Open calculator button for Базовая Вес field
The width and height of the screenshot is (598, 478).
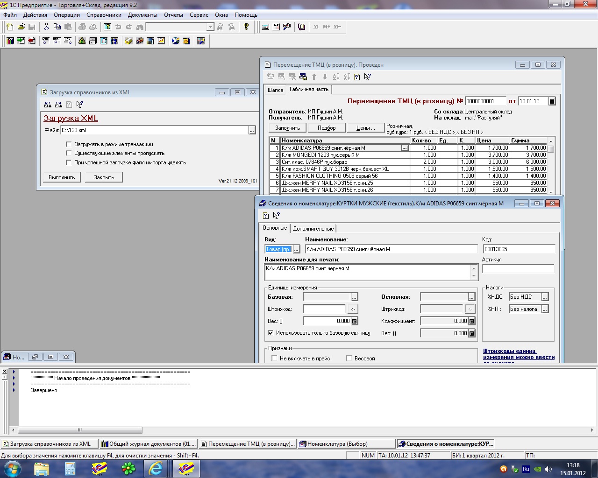click(x=355, y=321)
